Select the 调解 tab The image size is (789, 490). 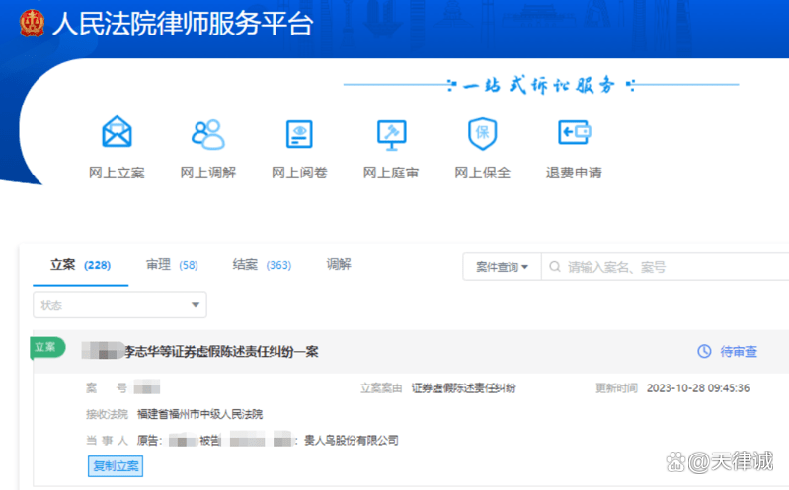339,265
